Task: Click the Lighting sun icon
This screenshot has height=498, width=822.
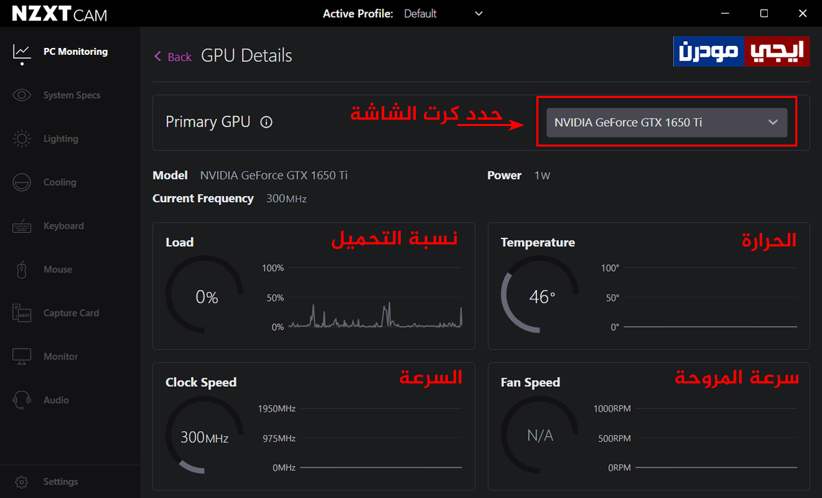Action: 22,139
